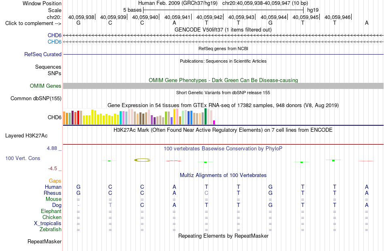Click the OMIM Genes label

tap(45, 86)
